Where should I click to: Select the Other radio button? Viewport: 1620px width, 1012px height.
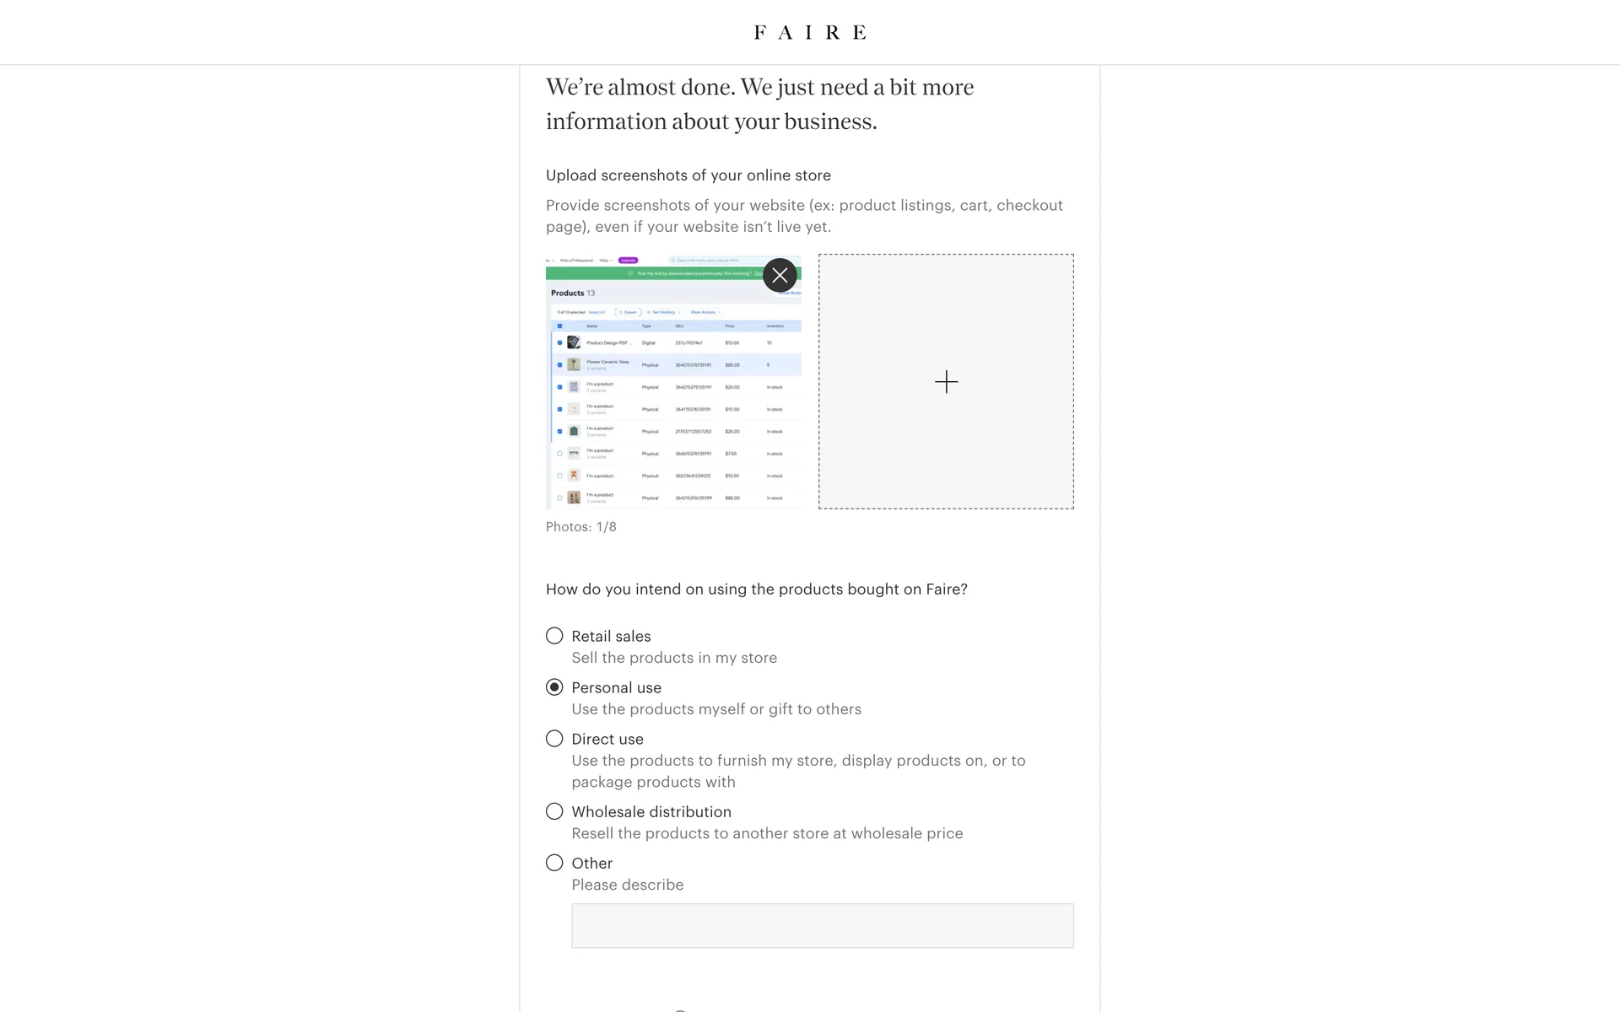point(554,863)
